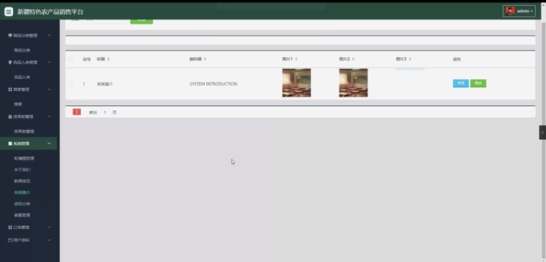This screenshot has height=262, width=546.
Task: Sort table by 图片1 column arrows
Action: pos(296,59)
